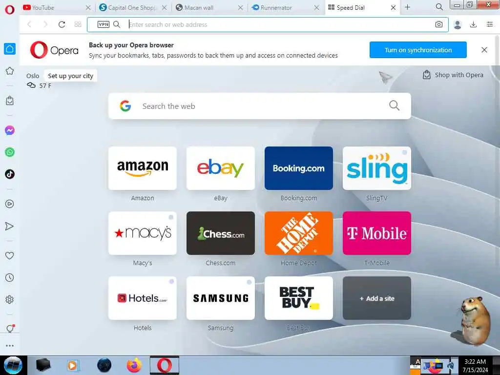This screenshot has height=375, width=500.
Task: Open the eBay speed dial tile
Action: click(x=221, y=168)
